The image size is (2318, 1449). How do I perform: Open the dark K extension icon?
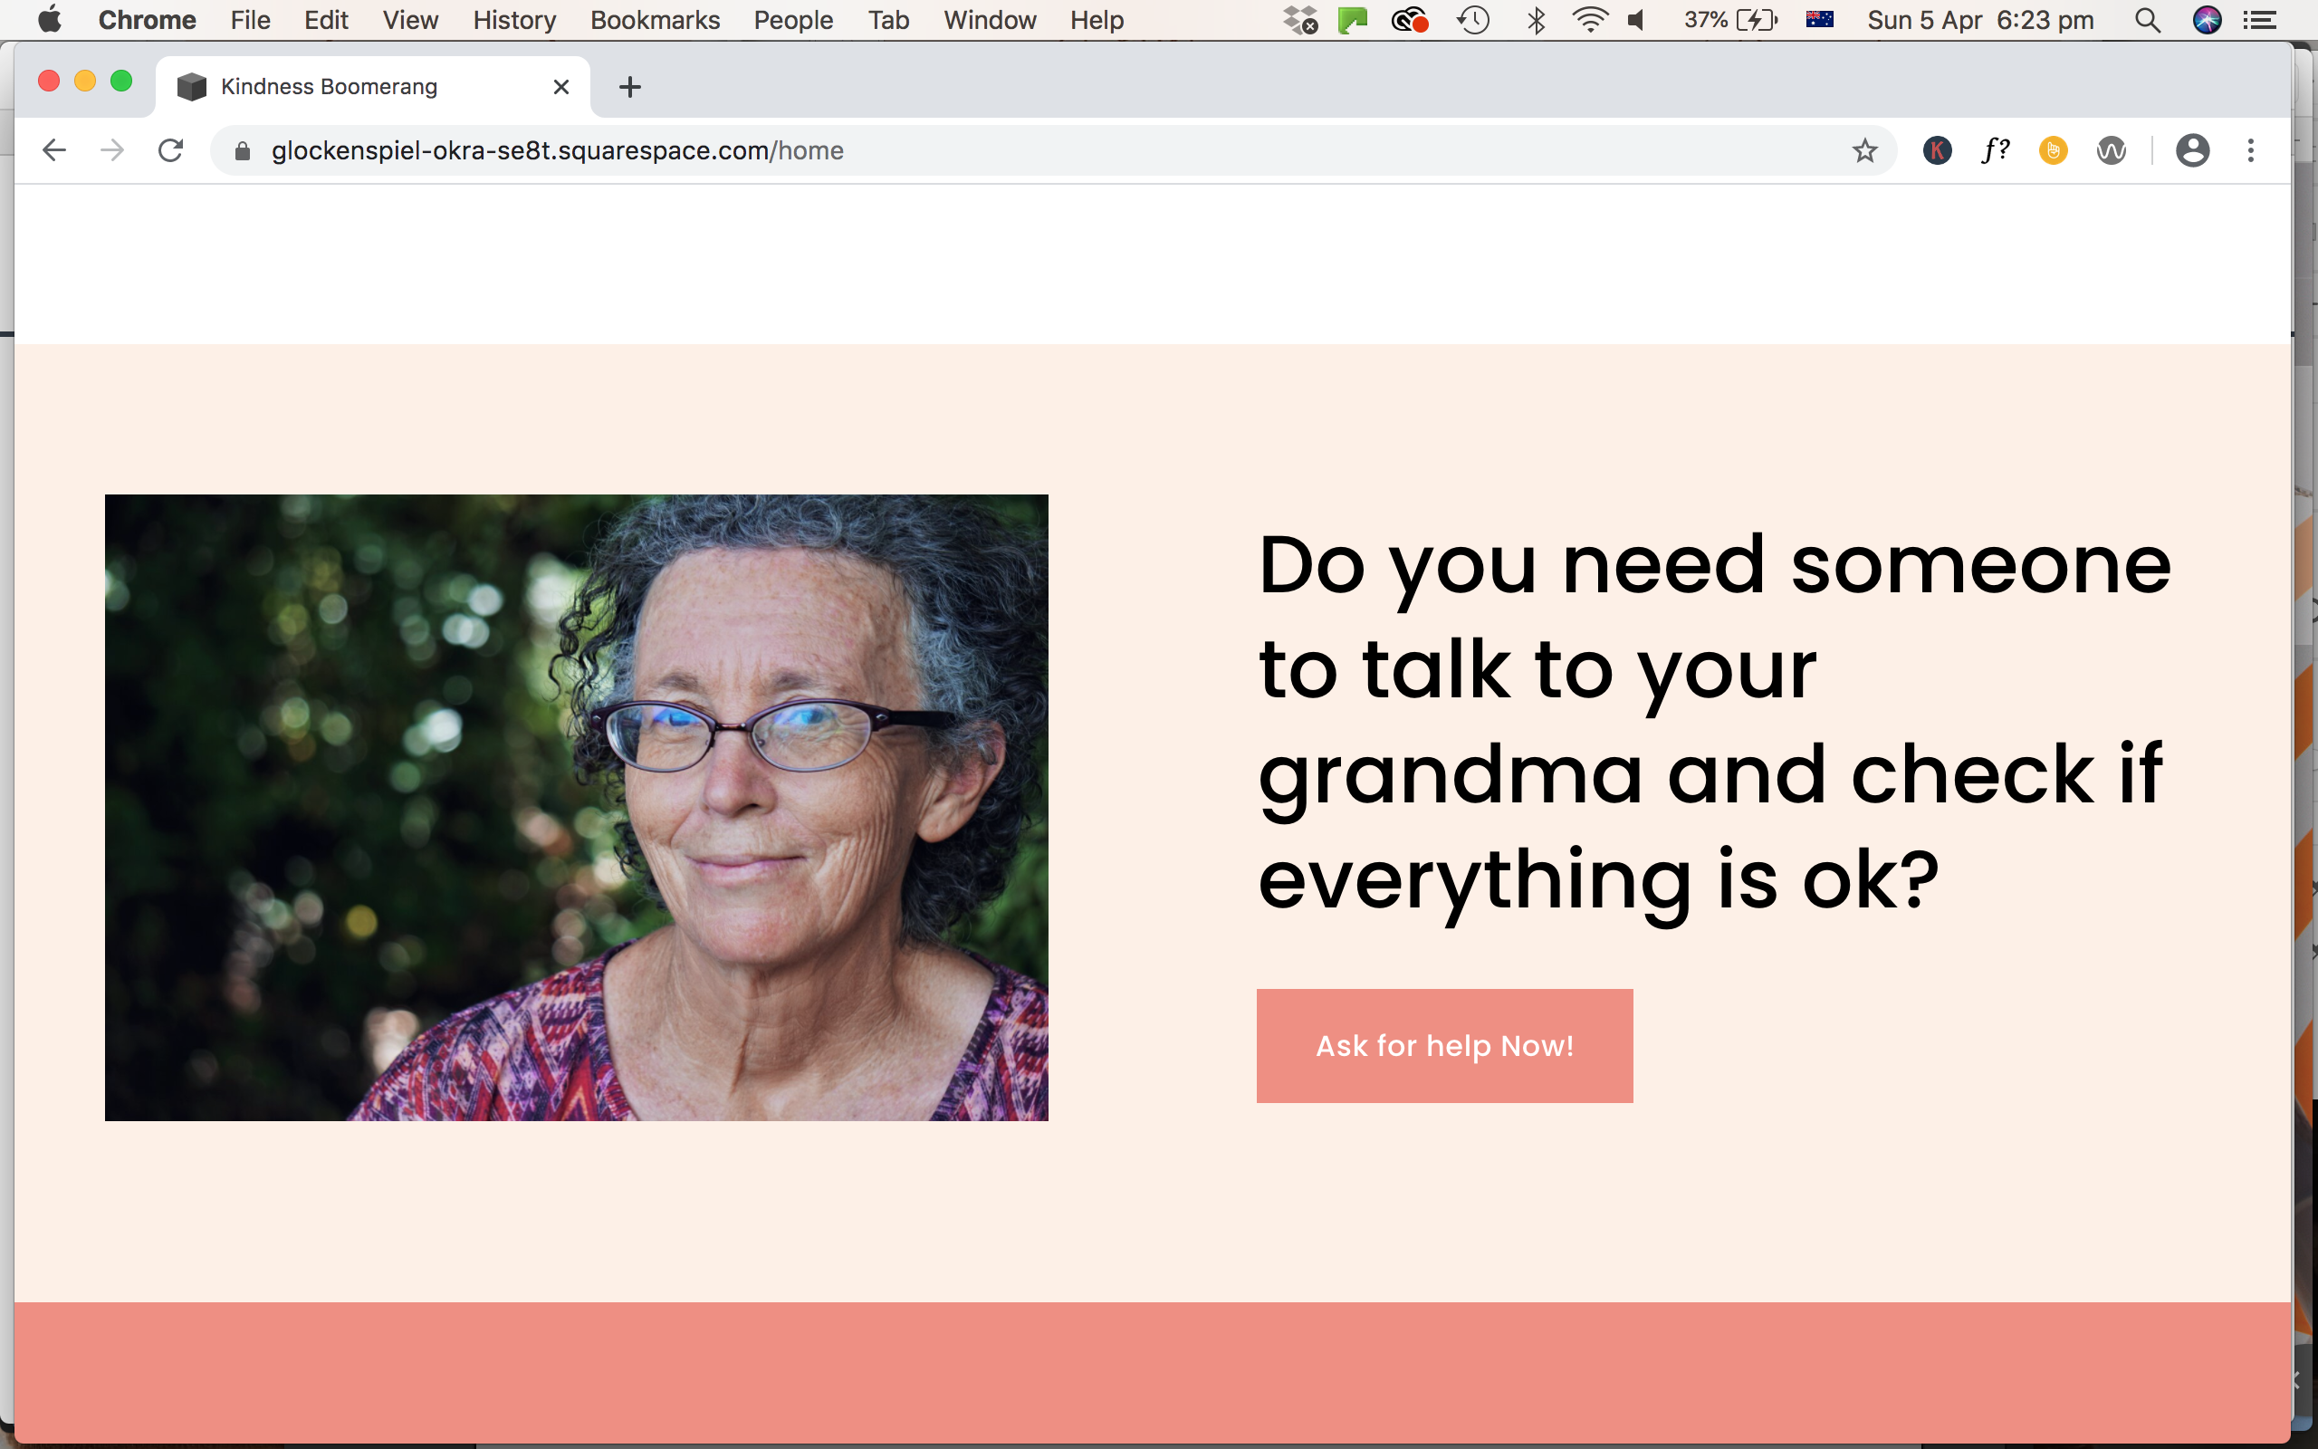point(1937,149)
